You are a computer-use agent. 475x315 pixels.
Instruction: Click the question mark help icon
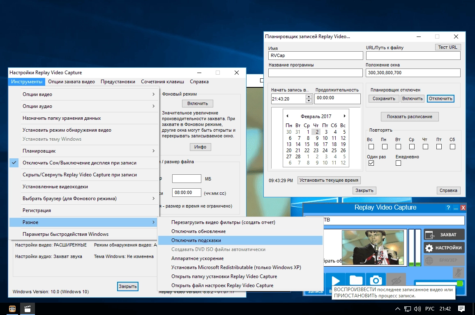coord(448,208)
